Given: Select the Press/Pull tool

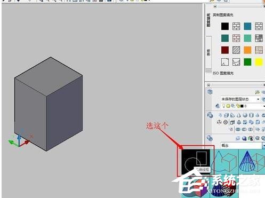Looking at the screenshot, I should (239, 122).
